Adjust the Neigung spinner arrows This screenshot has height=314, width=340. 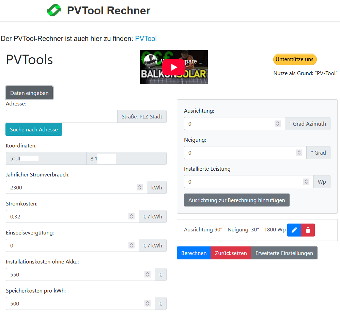(299, 153)
